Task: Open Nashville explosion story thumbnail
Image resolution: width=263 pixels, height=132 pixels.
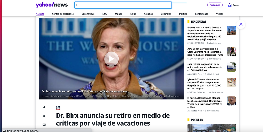Action: (x=231, y=30)
